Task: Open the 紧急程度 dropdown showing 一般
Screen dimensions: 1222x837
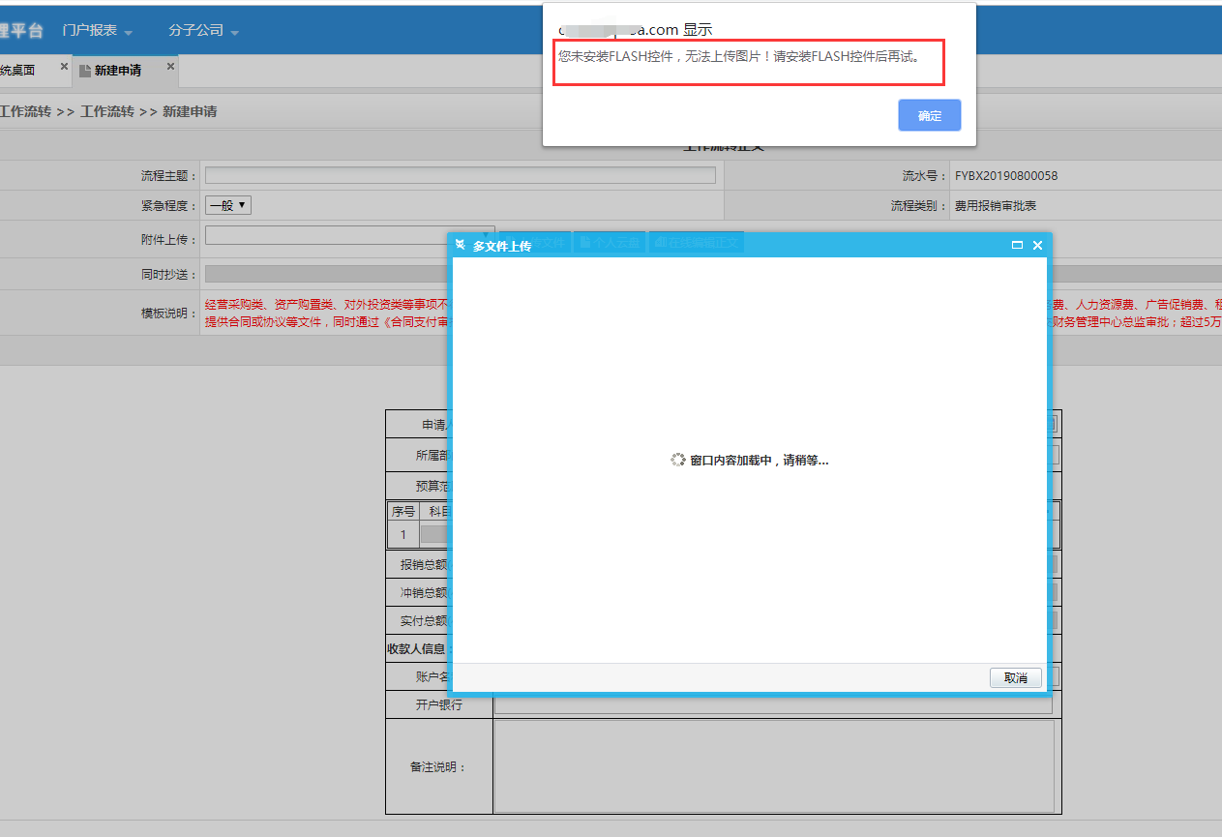Action: 228,205
